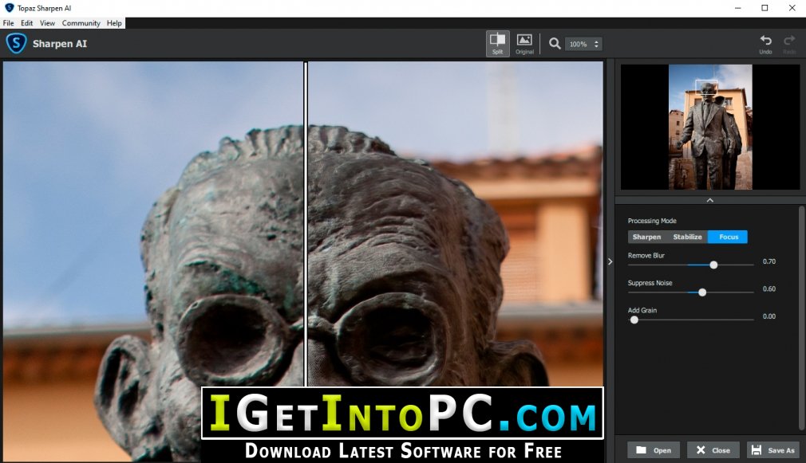The width and height of the screenshot is (806, 463).
Task: Open the File menu
Action: (8, 23)
